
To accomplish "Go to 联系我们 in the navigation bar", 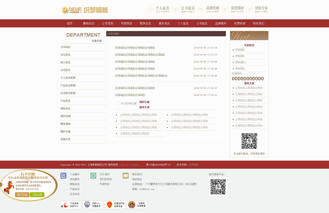I will pos(258,24).
